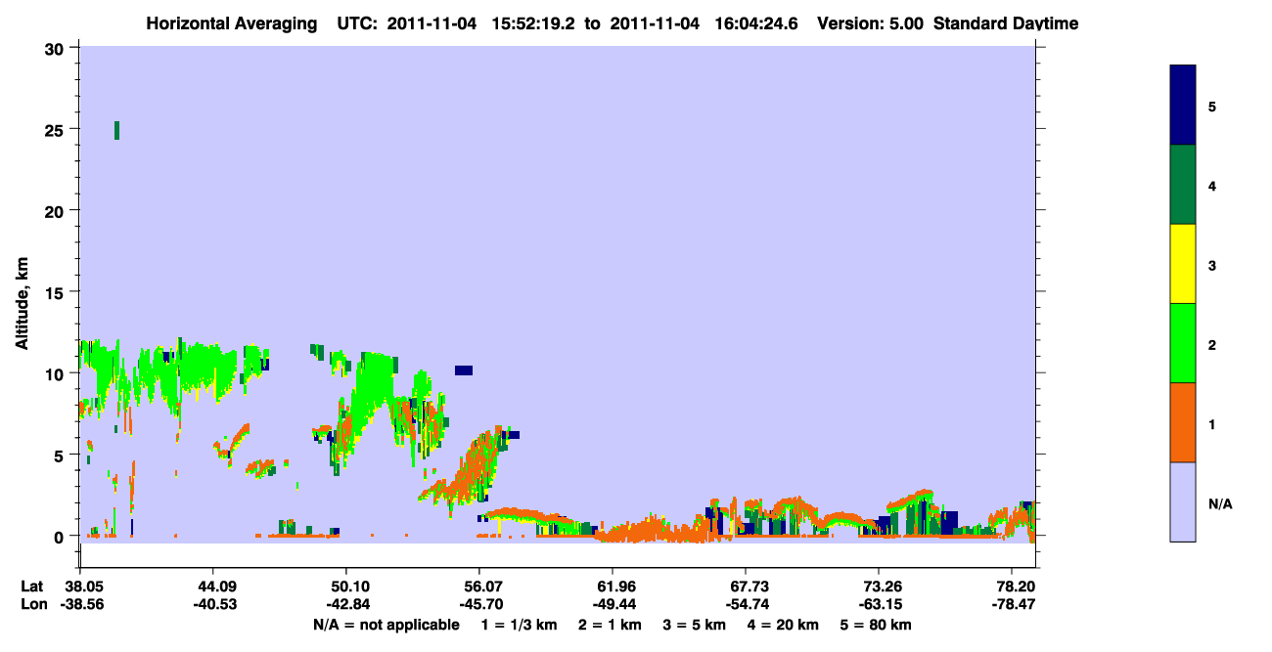Click the lavender N/A legend swatch
Screen dimensions: 1272x652
point(1183,501)
